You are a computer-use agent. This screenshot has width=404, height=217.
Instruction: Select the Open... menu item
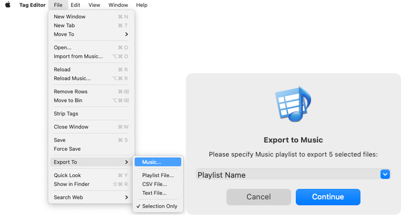pyautogui.click(x=91, y=48)
